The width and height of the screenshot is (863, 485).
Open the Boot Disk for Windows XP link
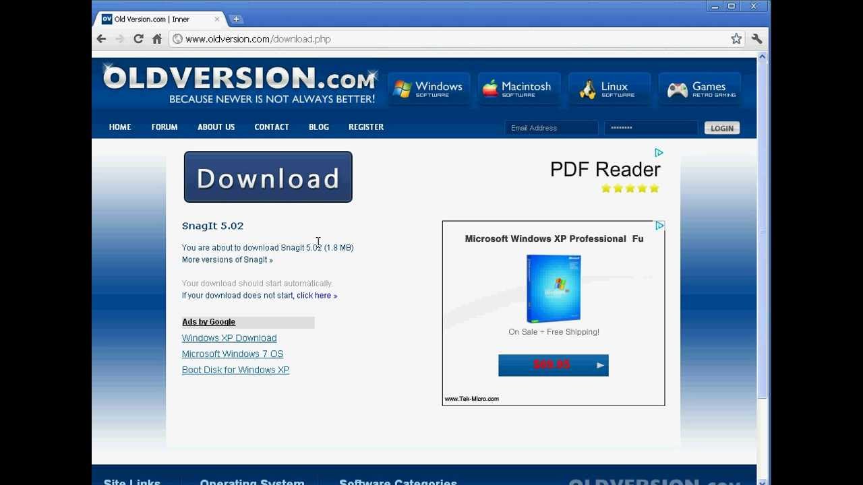(235, 370)
